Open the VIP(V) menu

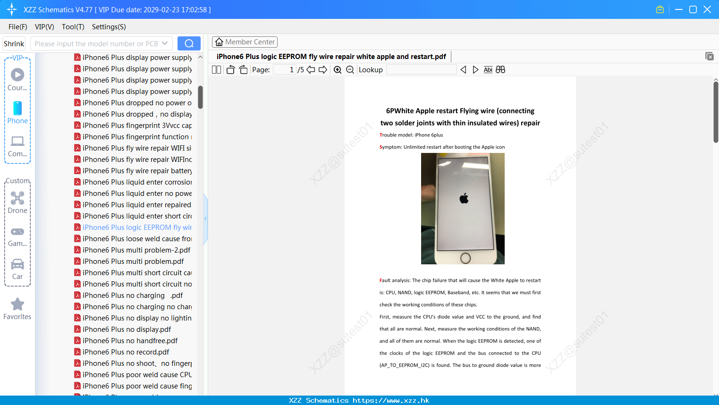point(44,27)
